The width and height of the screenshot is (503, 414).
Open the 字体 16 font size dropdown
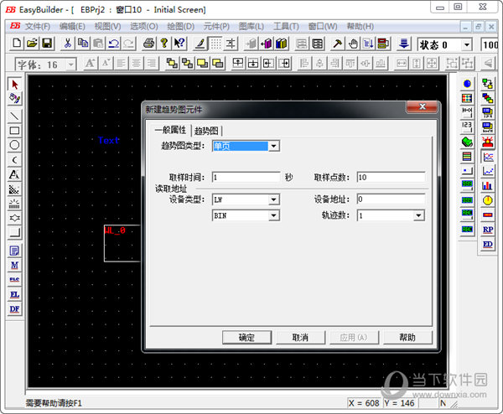point(71,65)
